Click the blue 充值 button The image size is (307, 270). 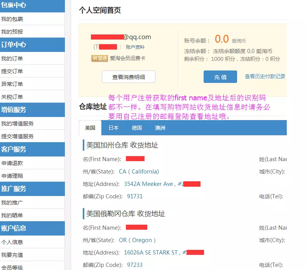click(220, 77)
